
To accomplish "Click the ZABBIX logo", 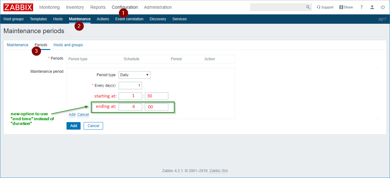I will point(18,7).
